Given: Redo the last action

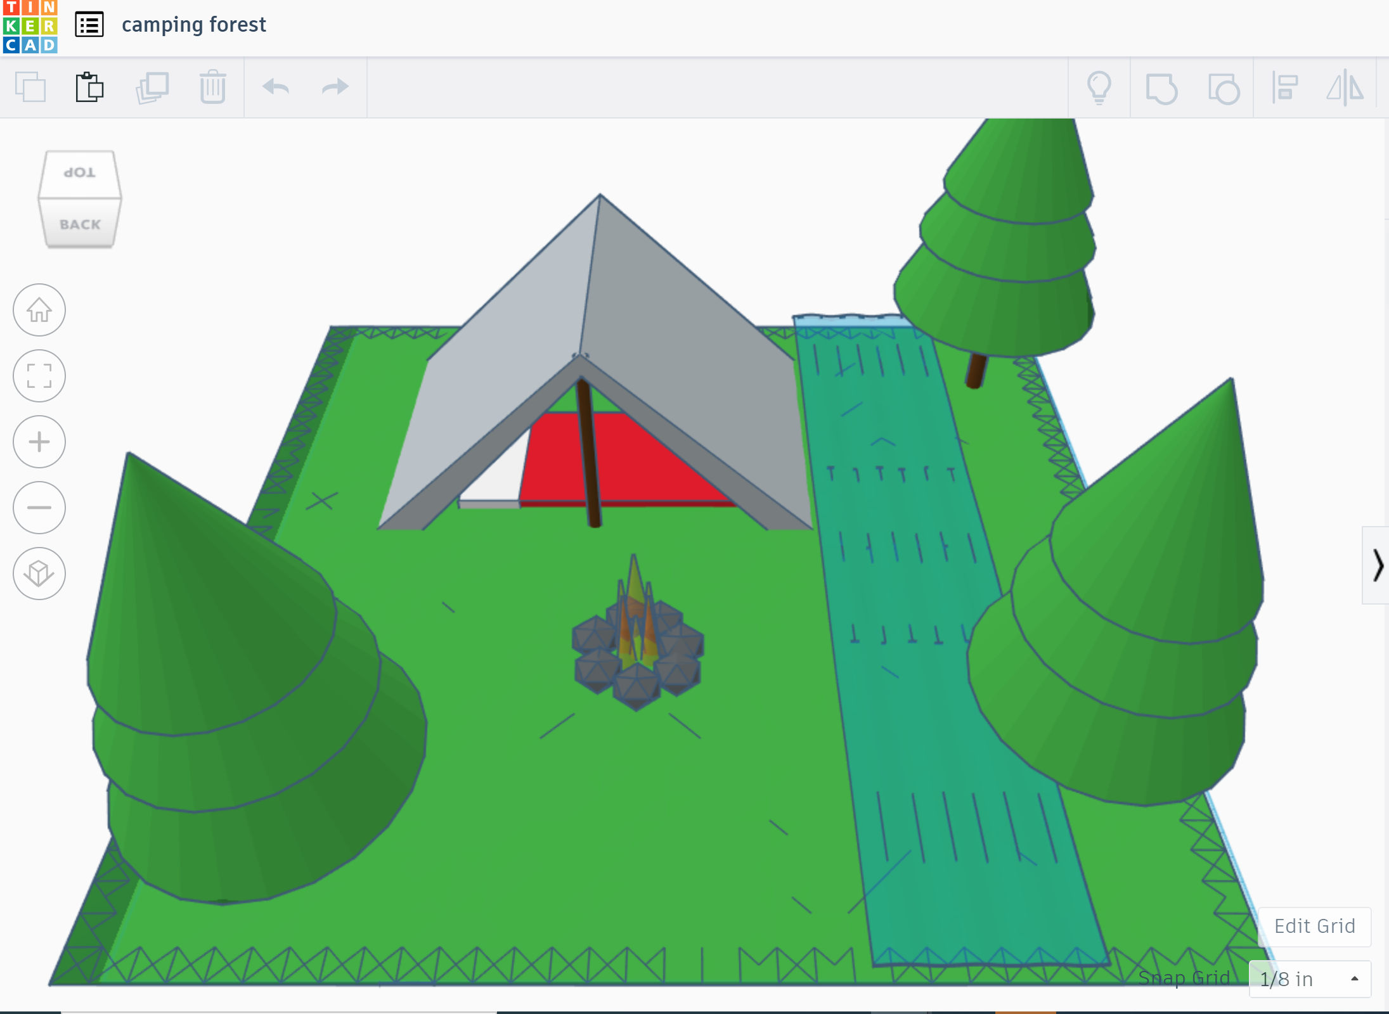Looking at the screenshot, I should (334, 87).
